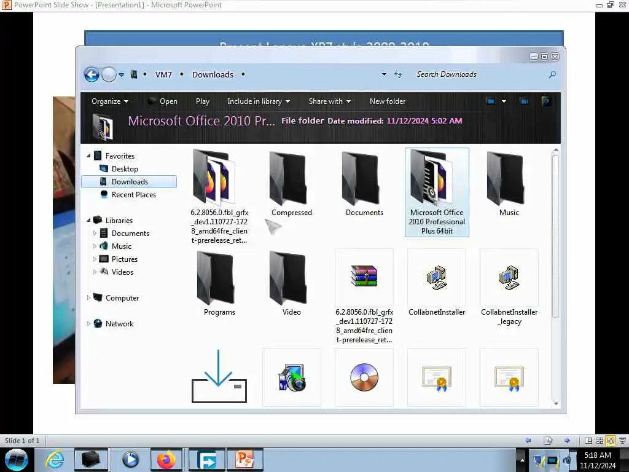The height and width of the screenshot is (472, 629).
Task: Open Internet Explorer from taskbar
Action: pyautogui.click(x=55, y=460)
